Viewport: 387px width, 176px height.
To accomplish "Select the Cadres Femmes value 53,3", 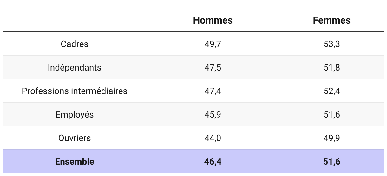I will pyautogui.click(x=331, y=44).
